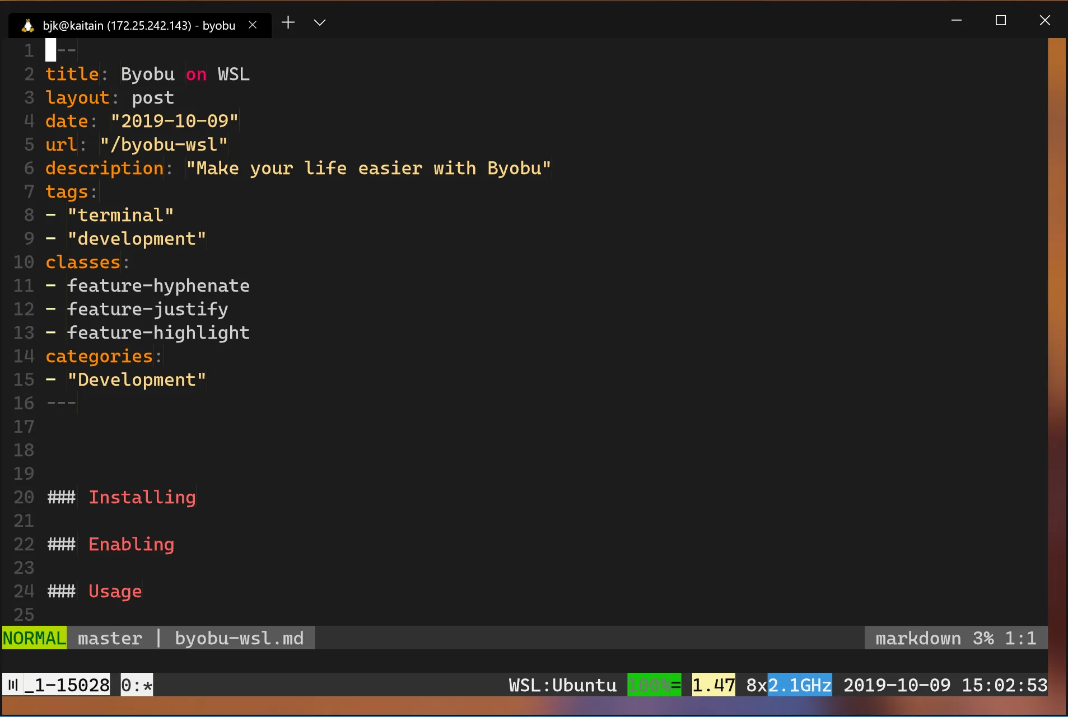Screen dimensions: 1068x717
Task: Click the 'layout' key on line 3
Action: (77, 98)
